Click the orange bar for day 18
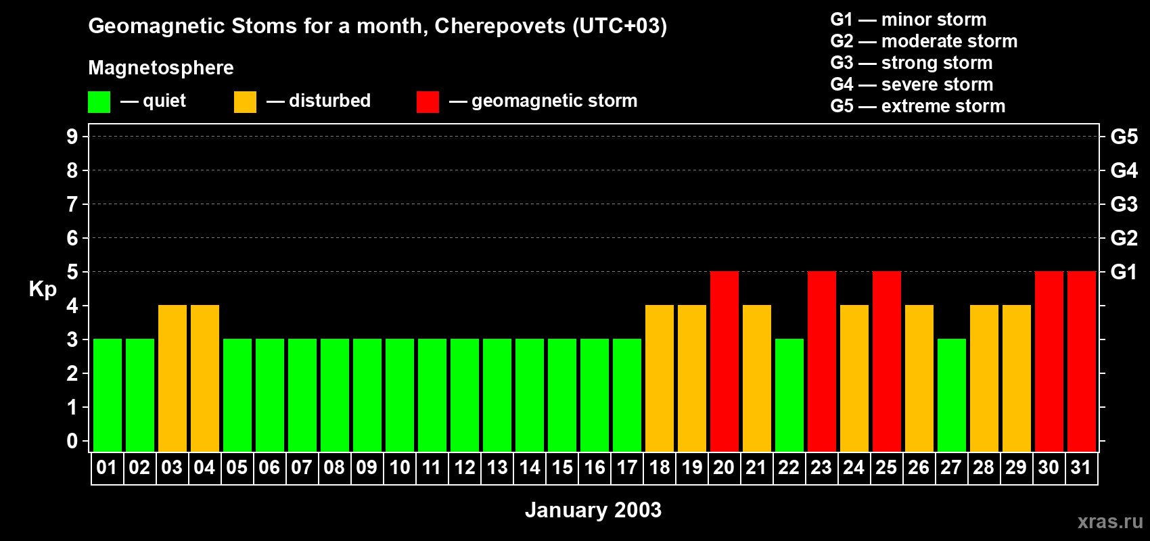The height and width of the screenshot is (541, 1150). point(660,378)
